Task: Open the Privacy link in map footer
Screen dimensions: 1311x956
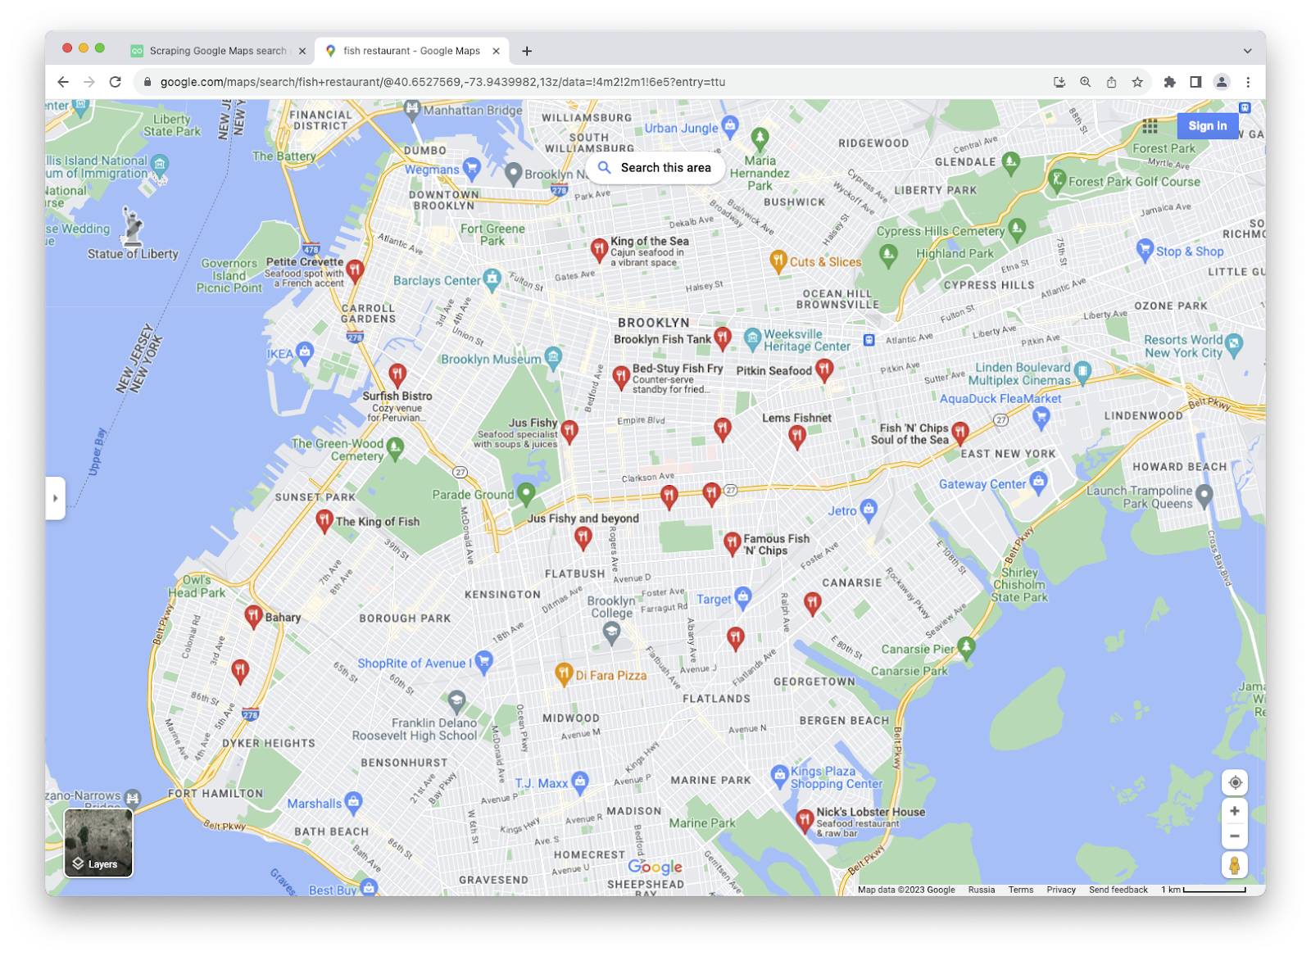Action: (x=1061, y=890)
